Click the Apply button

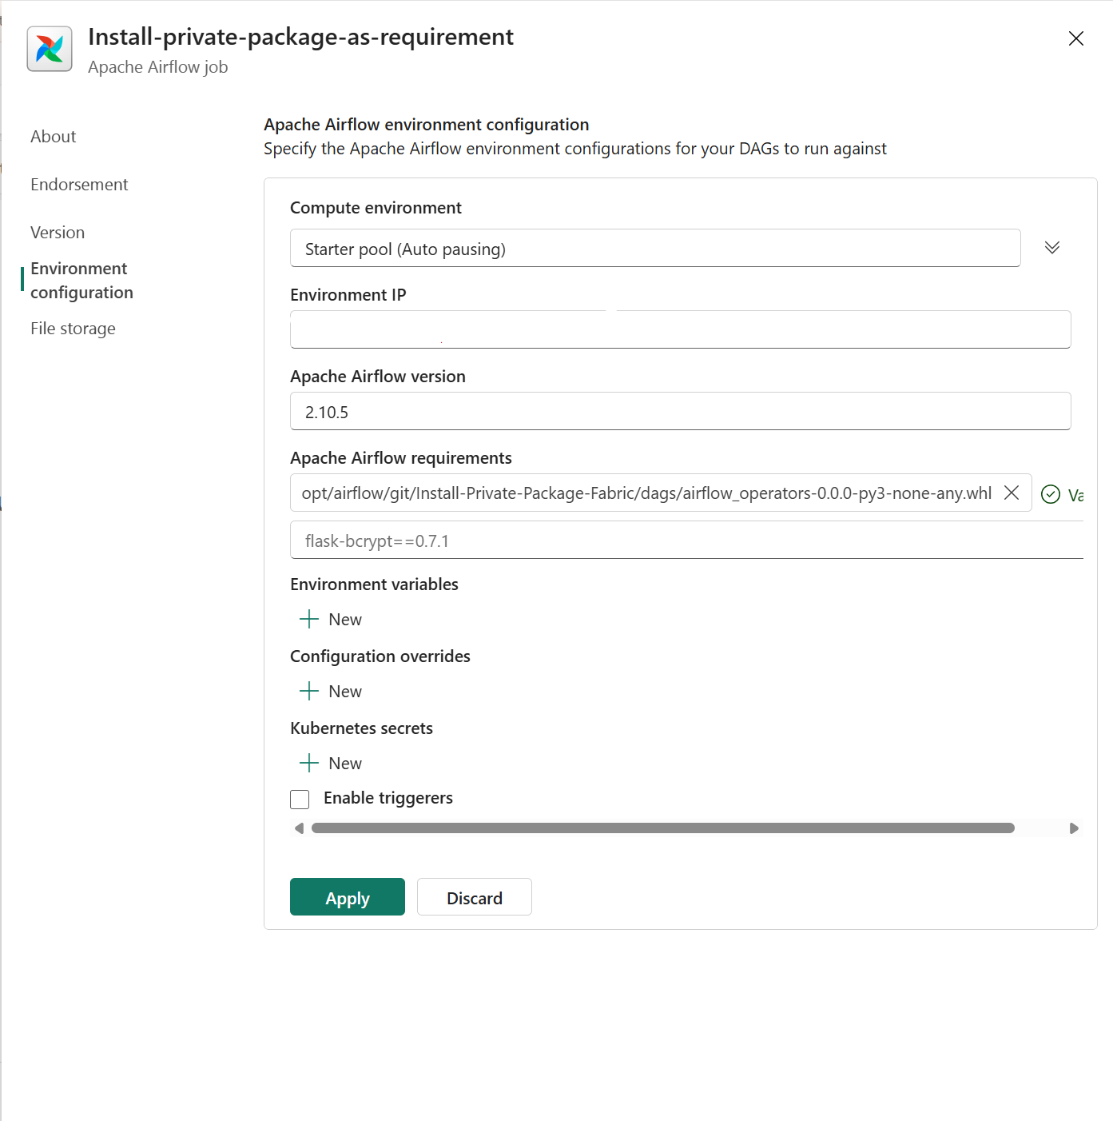(348, 897)
